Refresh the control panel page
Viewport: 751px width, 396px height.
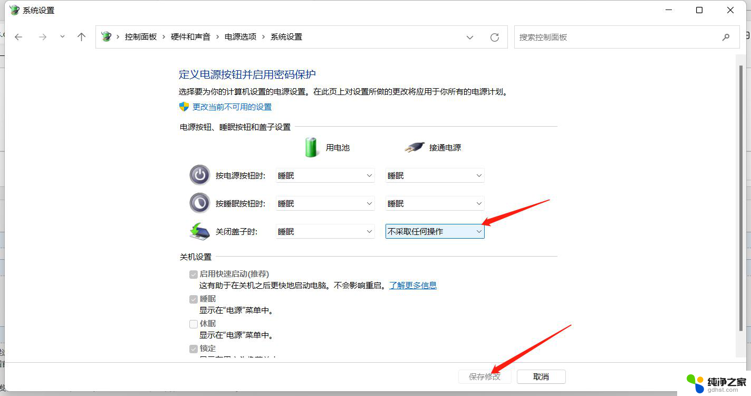click(x=494, y=37)
